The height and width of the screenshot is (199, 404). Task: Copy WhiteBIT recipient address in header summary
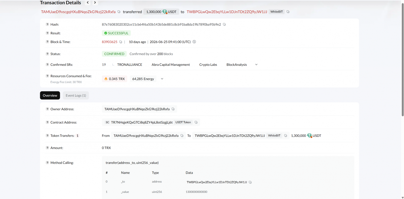pos(288,12)
